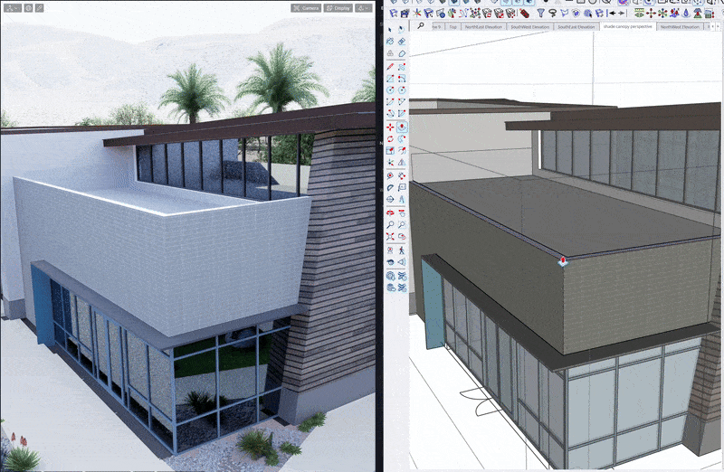Pick the 2-Point Arc tool
The image size is (724, 472).
point(402,101)
